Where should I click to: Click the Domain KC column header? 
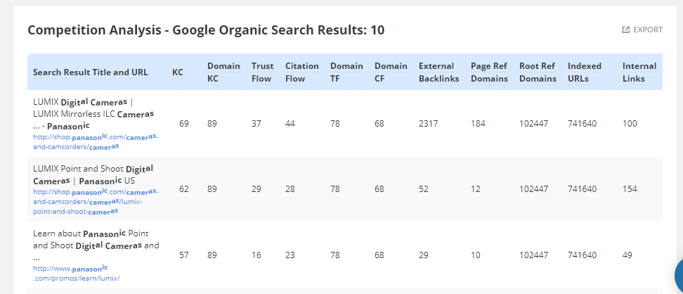pyautogui.click(x=223, y=72)
